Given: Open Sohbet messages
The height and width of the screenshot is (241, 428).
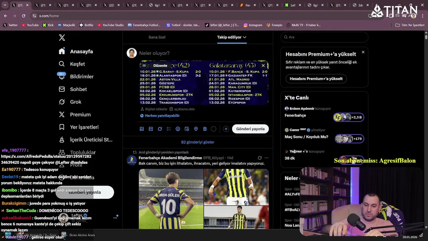Looking at the screenshot, I should pyautogui.click(x=73, y=89).
